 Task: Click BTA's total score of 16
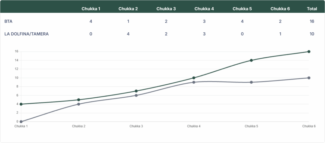pyautogui.click(x=312, y=21)
